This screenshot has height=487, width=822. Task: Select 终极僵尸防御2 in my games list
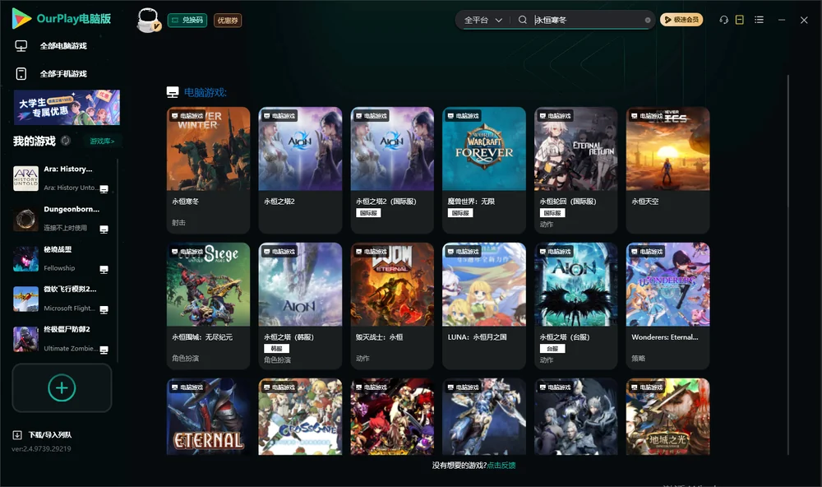(x=61, y=339)
